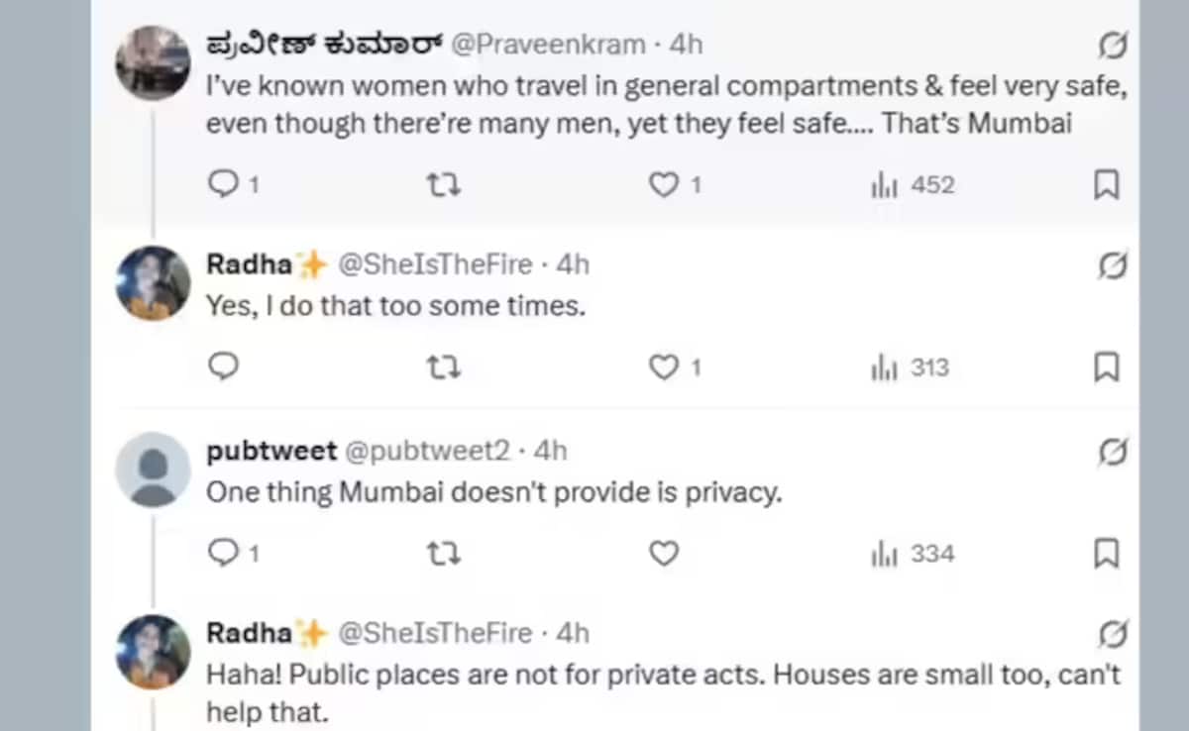Screen dimensions: 1189x731
Task: View analytics showing 452 views
Action: click(912, 184)
